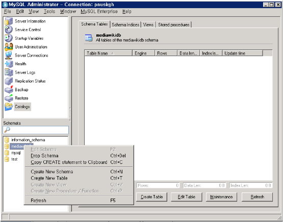Image resolution: width=283 pixels, height=222 pixels.
Task: Sort by the Data length column header
Action: (189, 53)
